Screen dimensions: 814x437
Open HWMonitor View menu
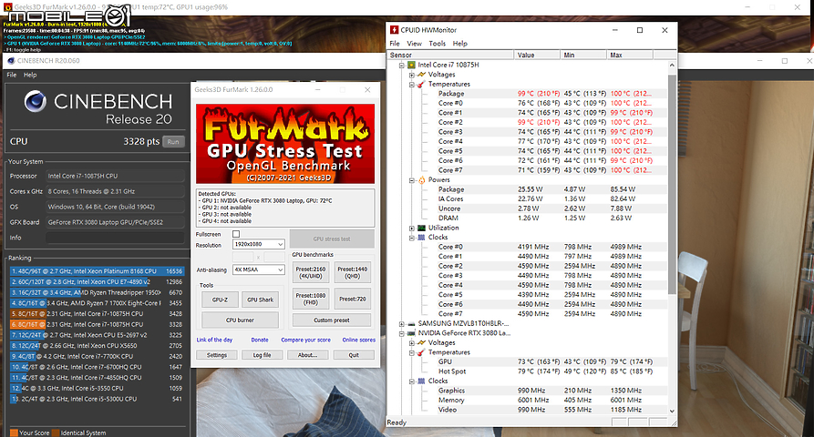pos(414,44)
